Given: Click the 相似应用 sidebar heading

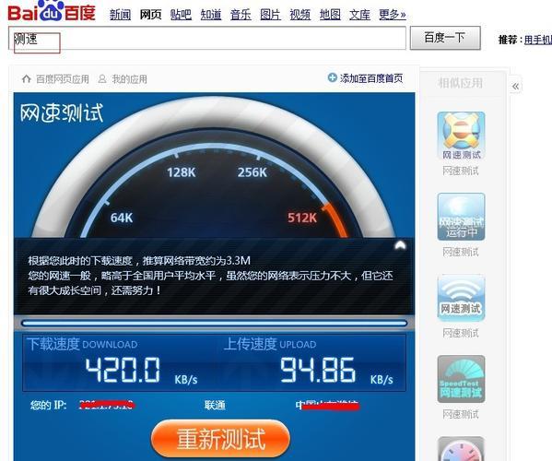Looking at the screenshot, I should (x=461, y=83).
